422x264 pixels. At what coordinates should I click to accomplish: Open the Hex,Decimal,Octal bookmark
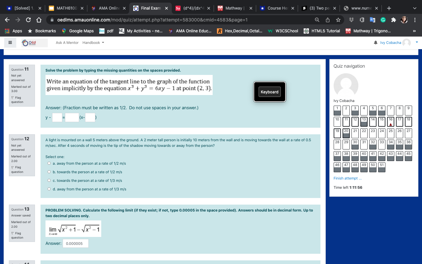[x=240, y=31]
